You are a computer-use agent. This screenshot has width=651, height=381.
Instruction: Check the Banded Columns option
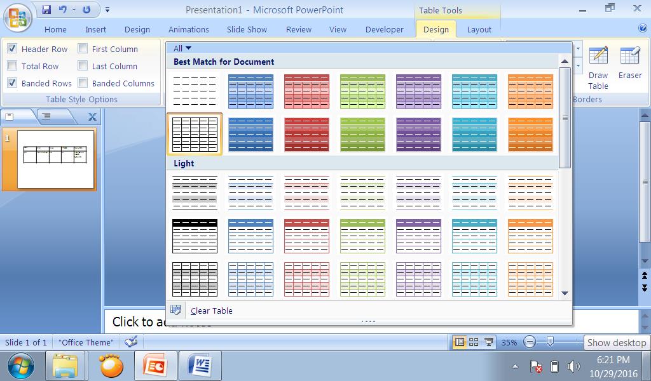tap(83, 83)
